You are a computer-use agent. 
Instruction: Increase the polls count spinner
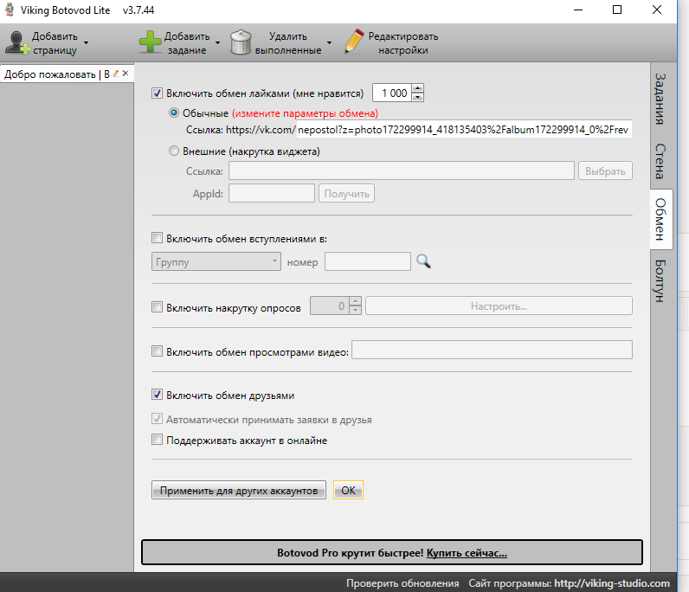[356, 301]
